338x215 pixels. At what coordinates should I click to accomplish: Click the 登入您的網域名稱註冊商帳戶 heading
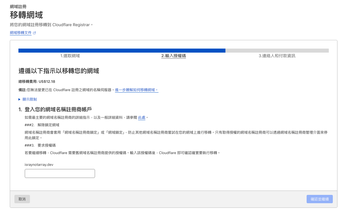pyautogui.click(x=58, y=109)
